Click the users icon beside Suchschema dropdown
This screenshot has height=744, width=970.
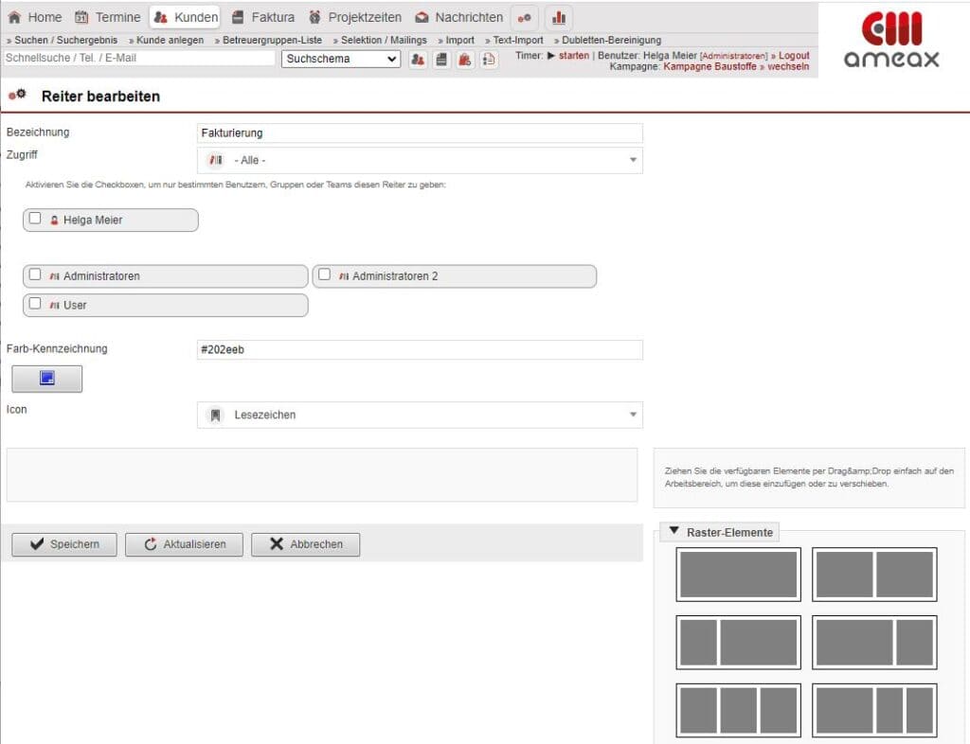pos(418,59)
